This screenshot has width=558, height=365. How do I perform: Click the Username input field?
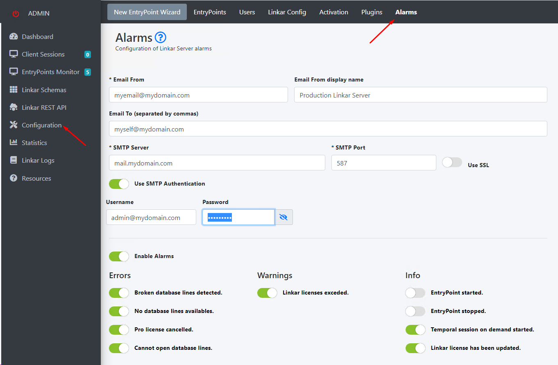coord(151,217)
